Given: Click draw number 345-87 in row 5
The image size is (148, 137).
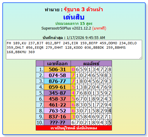Looking at the screenshot, I should pyautogui.click(x=57, y=93).
